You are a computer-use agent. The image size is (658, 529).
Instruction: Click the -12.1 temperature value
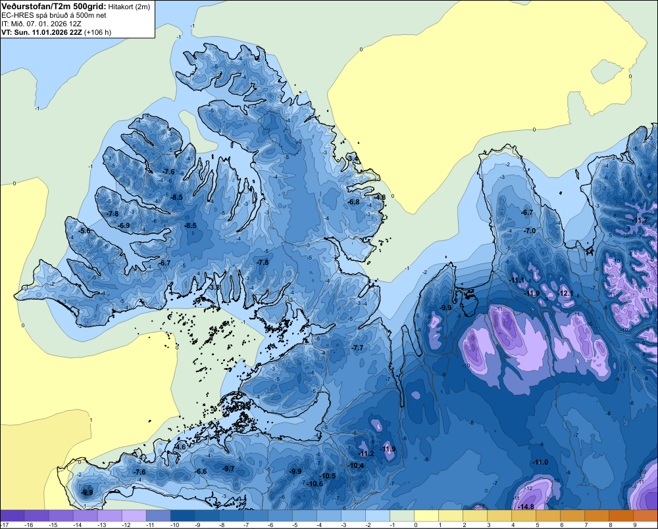click(566, 294)
